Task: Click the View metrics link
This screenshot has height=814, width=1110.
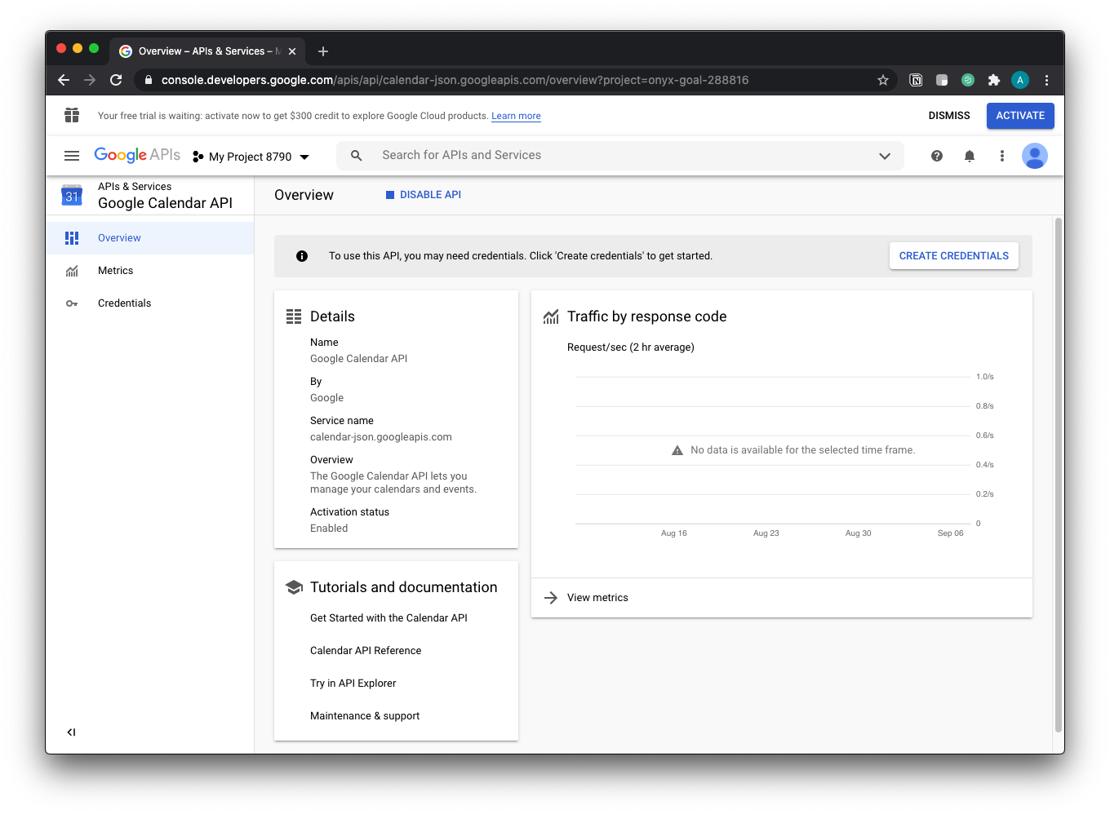Action: point(597,598)
